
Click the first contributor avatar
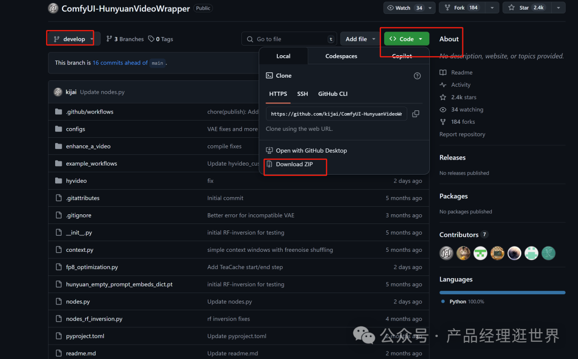(x=446, y=253)
